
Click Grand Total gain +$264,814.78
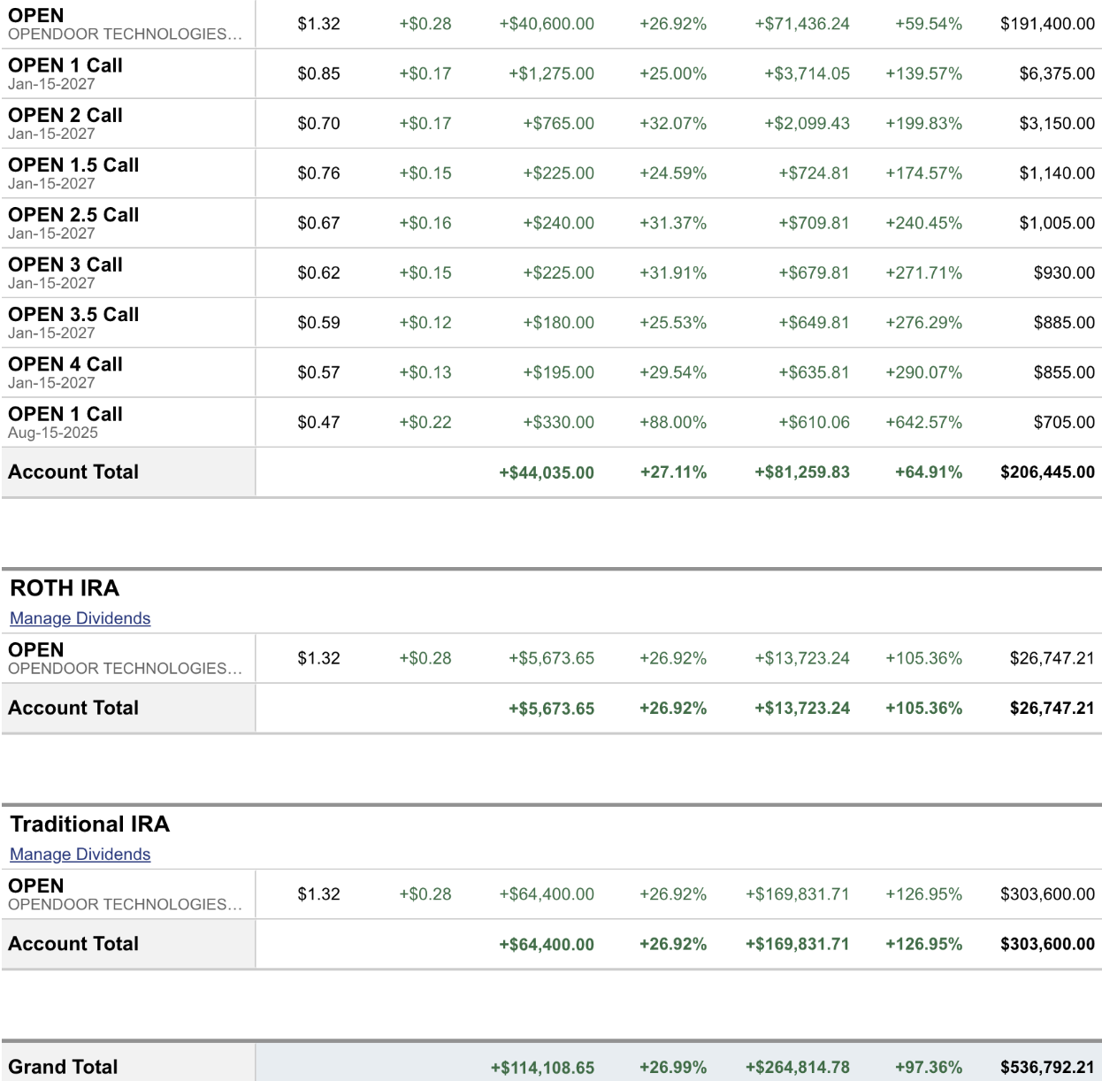[x=798, y=1068]
